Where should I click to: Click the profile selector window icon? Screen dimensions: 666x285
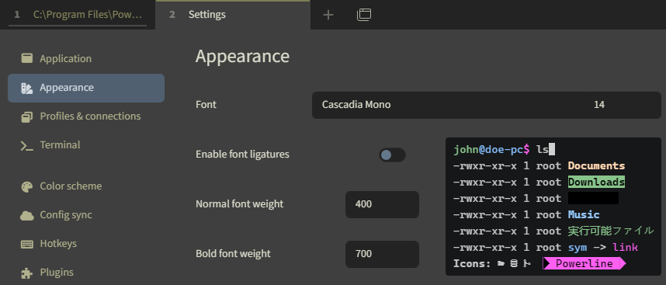[x=363, y=15]
